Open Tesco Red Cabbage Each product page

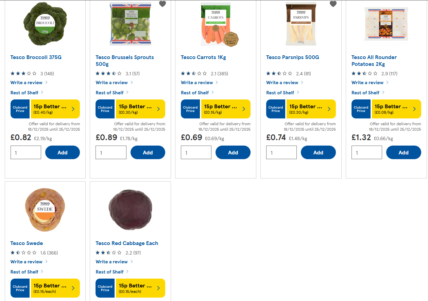[127, 243]
